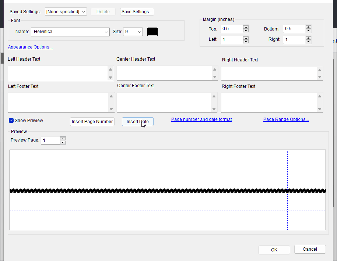Image resolution: width=337 pixels, height=261 pixels.
Task: Click Right Header Text scroll down arrow
Action: pos(320,77)
